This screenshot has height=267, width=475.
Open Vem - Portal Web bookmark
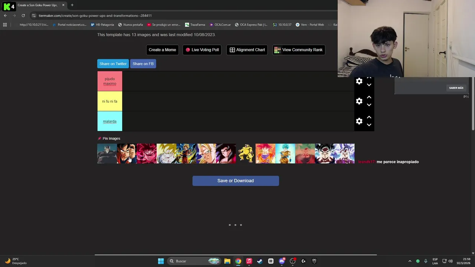pyautogui.click(x=310, y=25)
